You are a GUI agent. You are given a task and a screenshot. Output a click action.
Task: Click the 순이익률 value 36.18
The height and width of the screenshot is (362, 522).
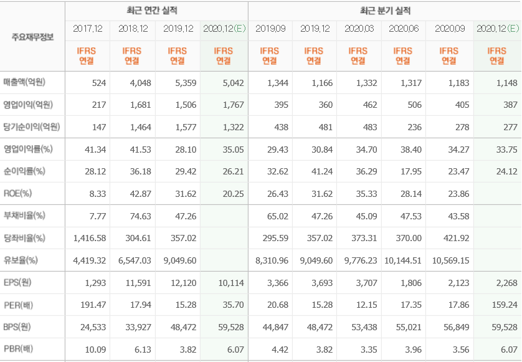[141, 171]
